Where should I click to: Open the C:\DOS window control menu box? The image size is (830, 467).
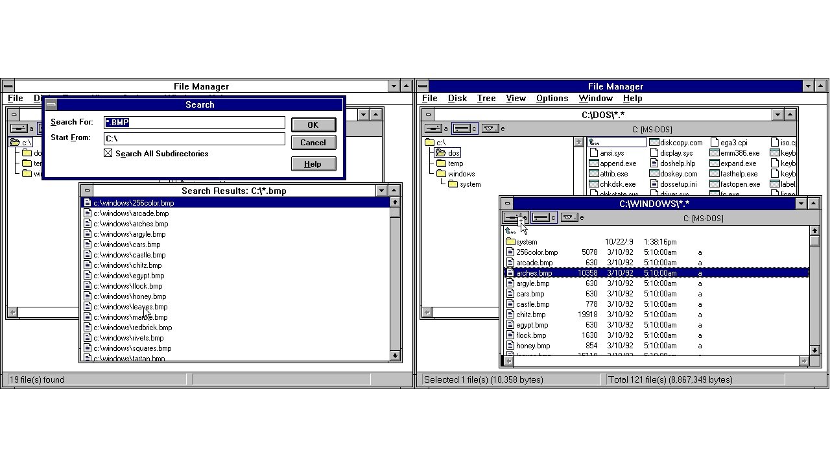coord(428,114)
